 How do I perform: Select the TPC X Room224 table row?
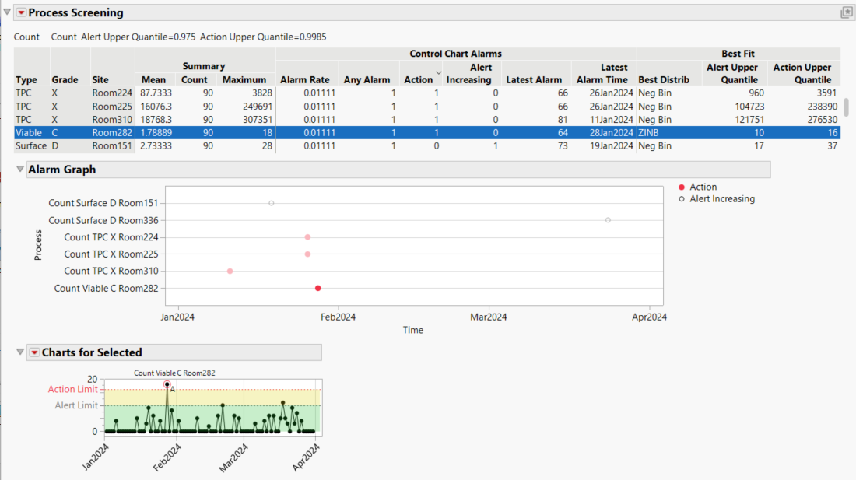tap(427, 93)
